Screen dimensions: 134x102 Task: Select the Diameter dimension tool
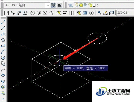[x=45, y=13]
